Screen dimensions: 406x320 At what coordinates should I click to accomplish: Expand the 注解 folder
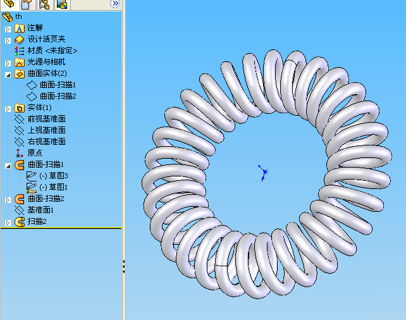click(x=8, y=29)
